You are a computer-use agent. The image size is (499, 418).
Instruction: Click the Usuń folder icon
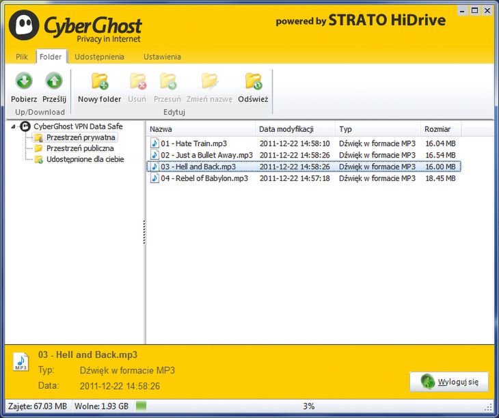pos(138,81)
